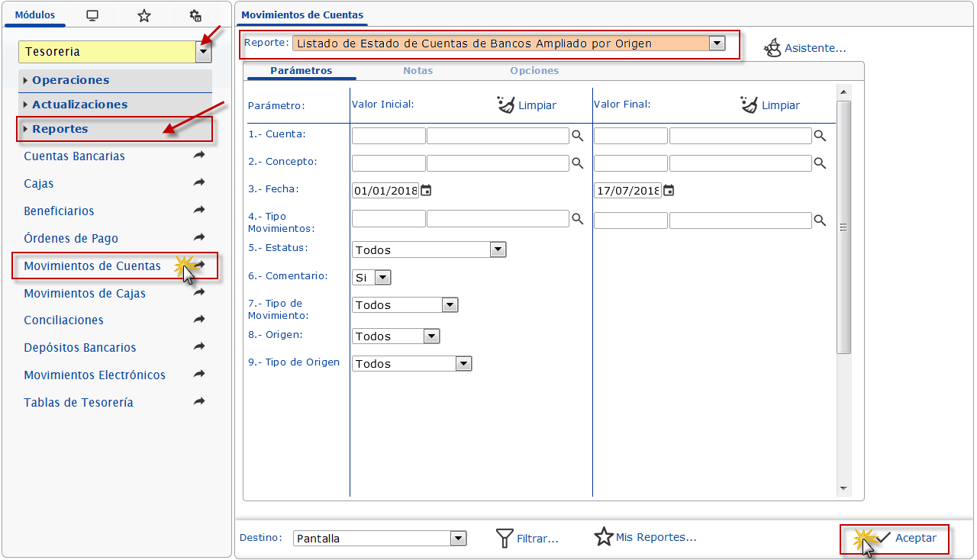
Task: Click the search icon for final Tipo Movimientos
Action: click(820, 220)
